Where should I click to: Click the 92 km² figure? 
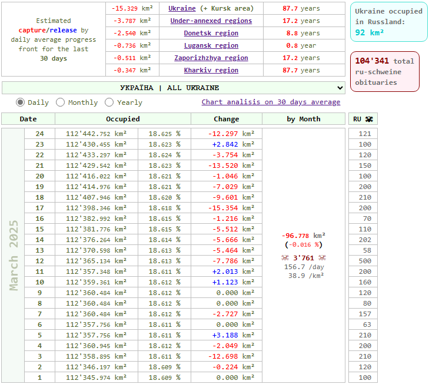pyautogui.click(x=370, y=32)
